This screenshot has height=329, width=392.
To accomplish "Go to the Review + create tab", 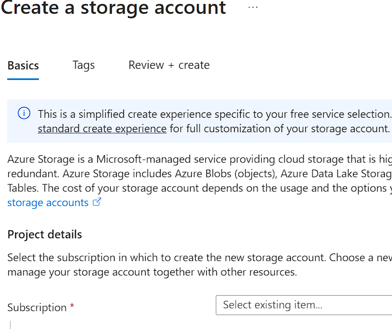I will (169, 65).
